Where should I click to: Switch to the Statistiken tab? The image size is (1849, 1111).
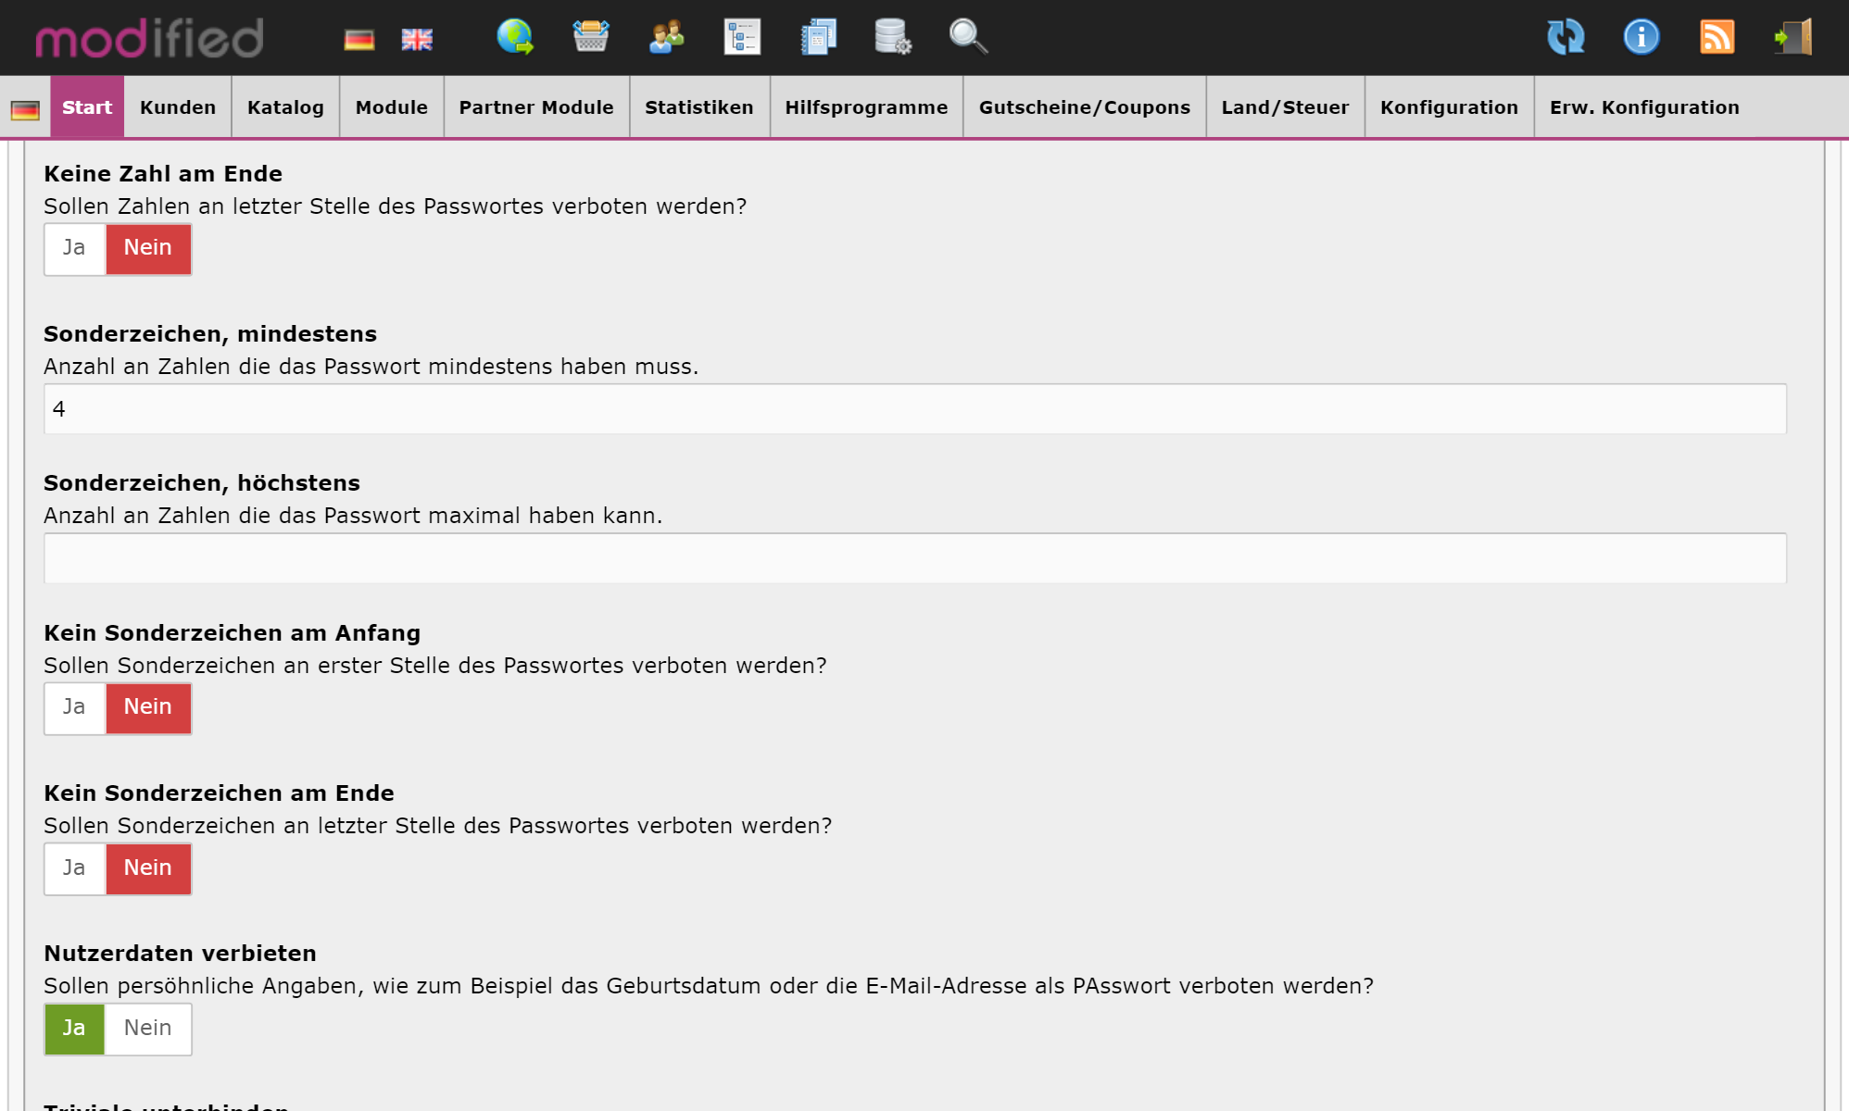coord(698,106)
